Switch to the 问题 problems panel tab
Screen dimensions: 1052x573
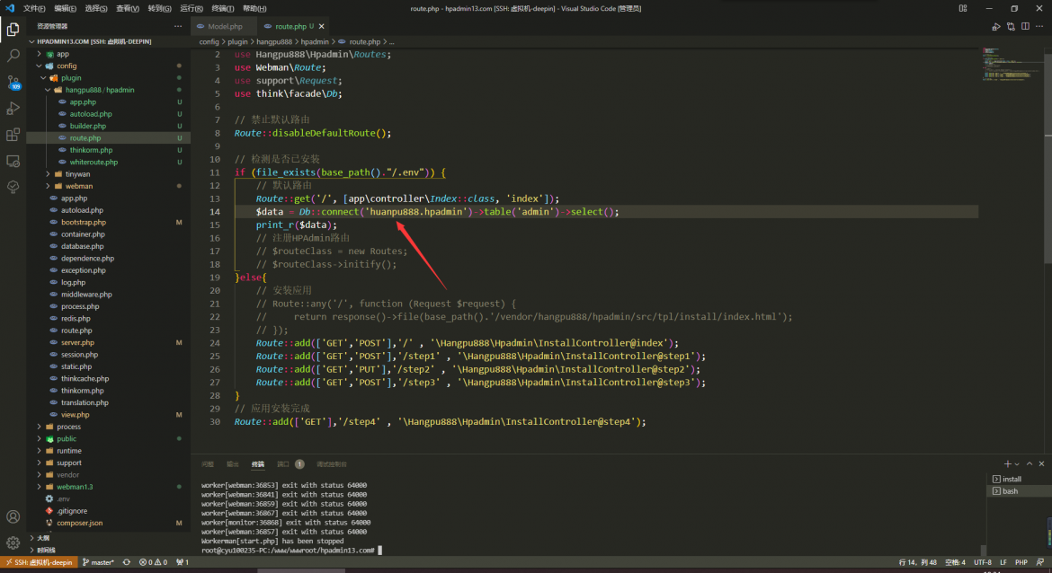208,463
